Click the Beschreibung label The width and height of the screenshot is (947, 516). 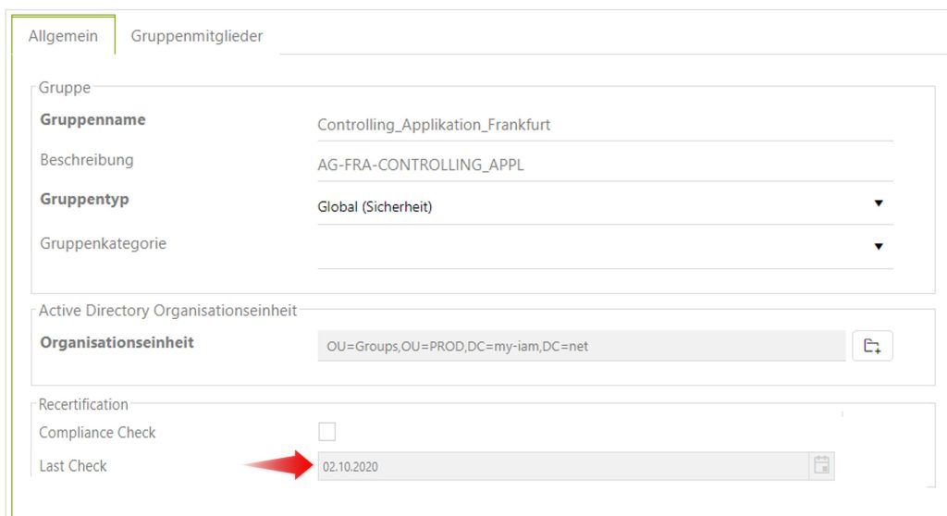[x=87, y=160]
